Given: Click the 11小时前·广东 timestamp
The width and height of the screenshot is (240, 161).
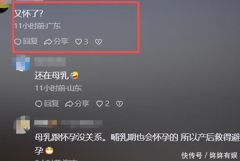Looking at the screenshot, I should pos(37,26).
